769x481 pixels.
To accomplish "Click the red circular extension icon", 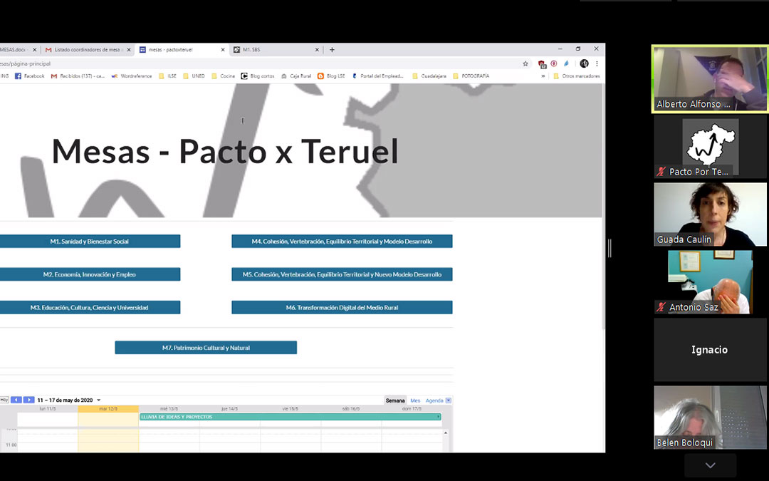I will click(x=554, y=63).
